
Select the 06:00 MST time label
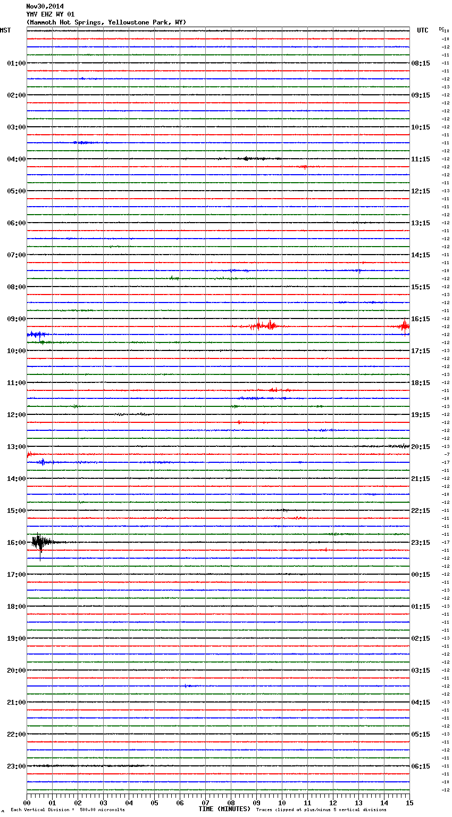coord(16,223)
